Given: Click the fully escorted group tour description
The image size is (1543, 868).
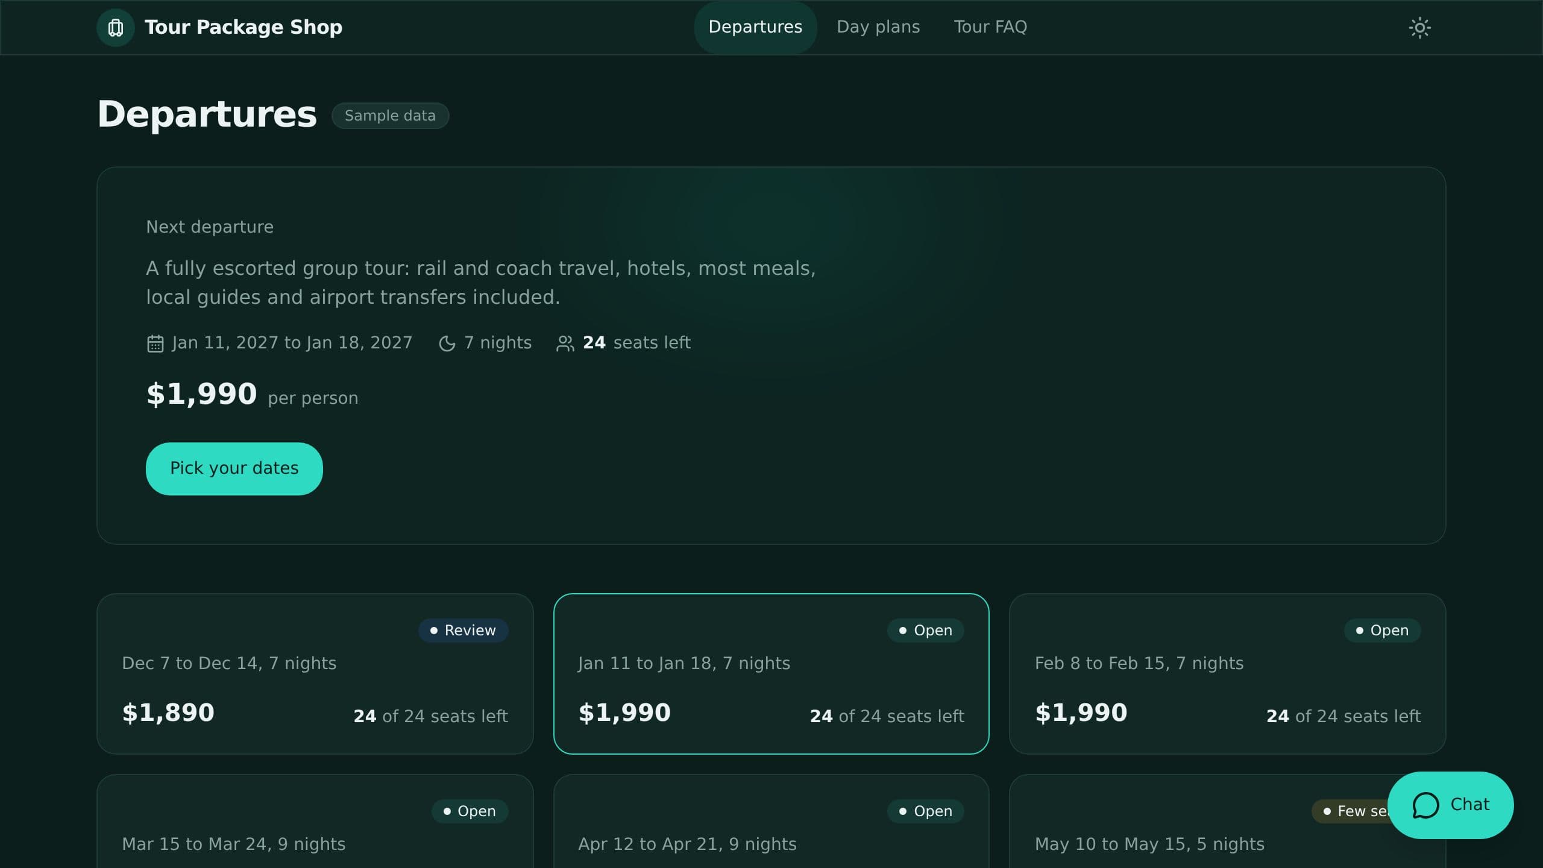Looking at the screenshot, I should pos(481,283).
